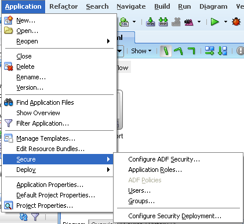244x224 pixels.
Task: Open the Refactor menu
Action: tap(64, 6)
